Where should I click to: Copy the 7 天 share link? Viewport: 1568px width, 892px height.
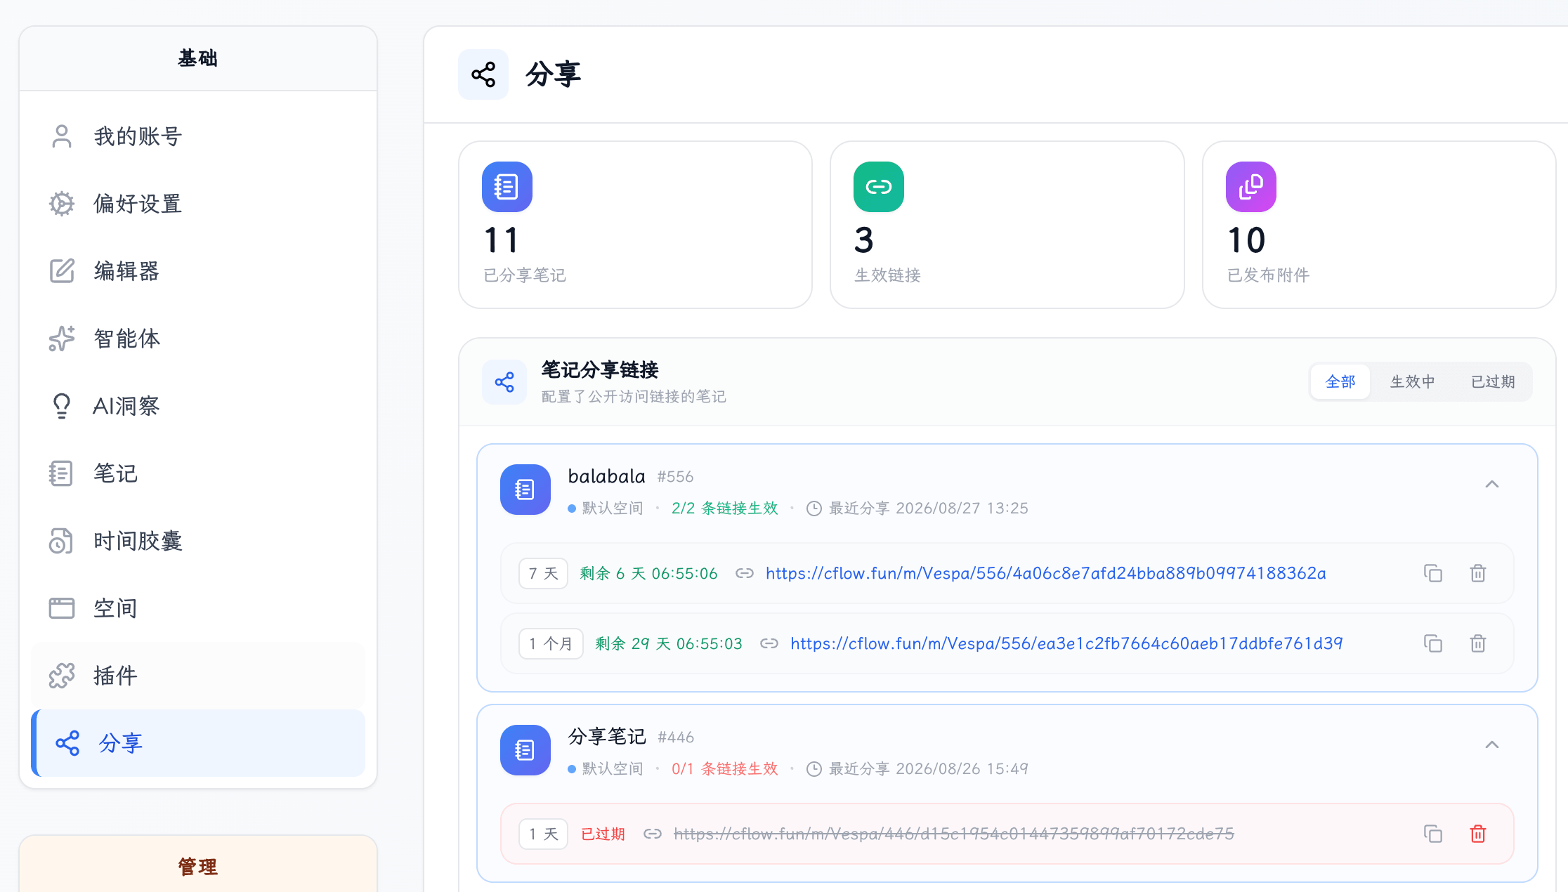[1433, 573]
